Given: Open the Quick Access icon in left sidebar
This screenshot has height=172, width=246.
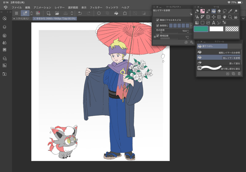Looking at the screenshot, I should click(5, 18).
